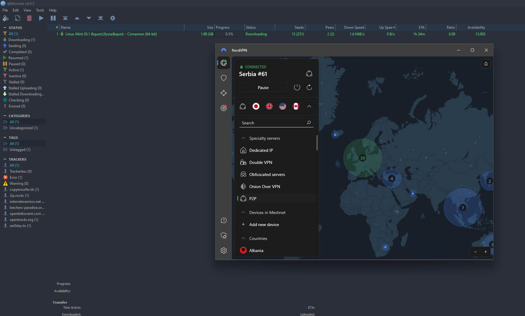Image resolution: width=525 pixels, height=316 pixels.
Task: Filter by Errored (0) status
Action: [17, 106]
